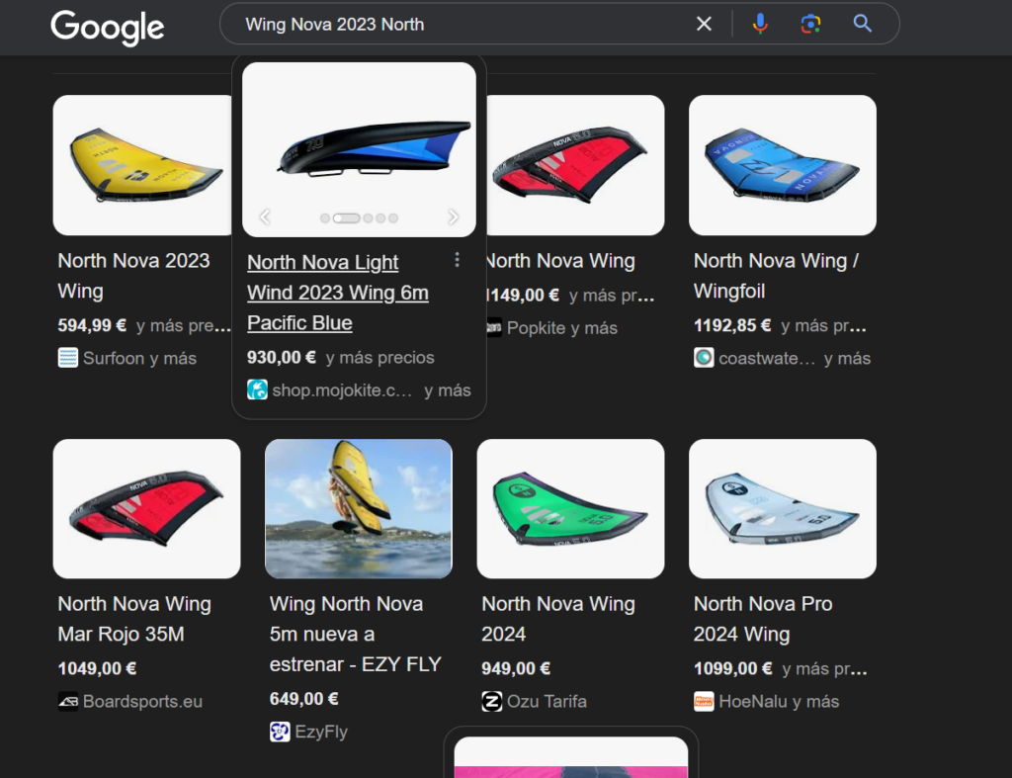Click the Surfoon seller icon

[68, 358]
